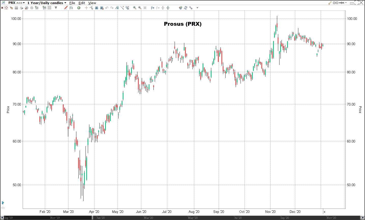Select the crosshair plus cursor tool

point(86,8)
